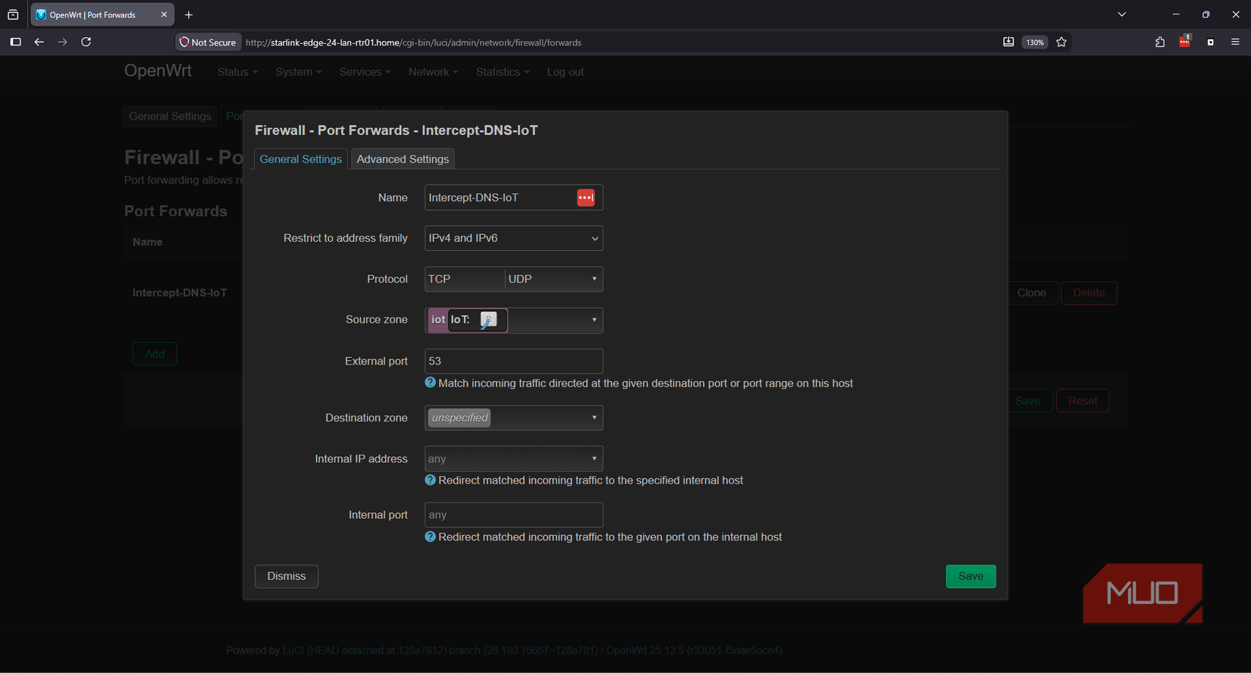Bookmark this page with the star icon
1251x673 pixels.
tap(1061, 42)
